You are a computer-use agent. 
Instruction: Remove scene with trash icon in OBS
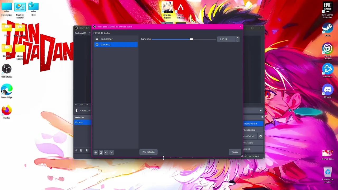click(81, 150)
